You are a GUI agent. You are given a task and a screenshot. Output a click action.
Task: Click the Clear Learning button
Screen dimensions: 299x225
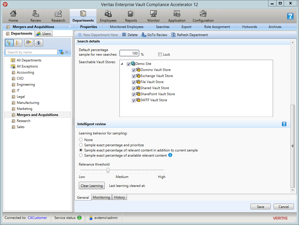click(92, 185)
